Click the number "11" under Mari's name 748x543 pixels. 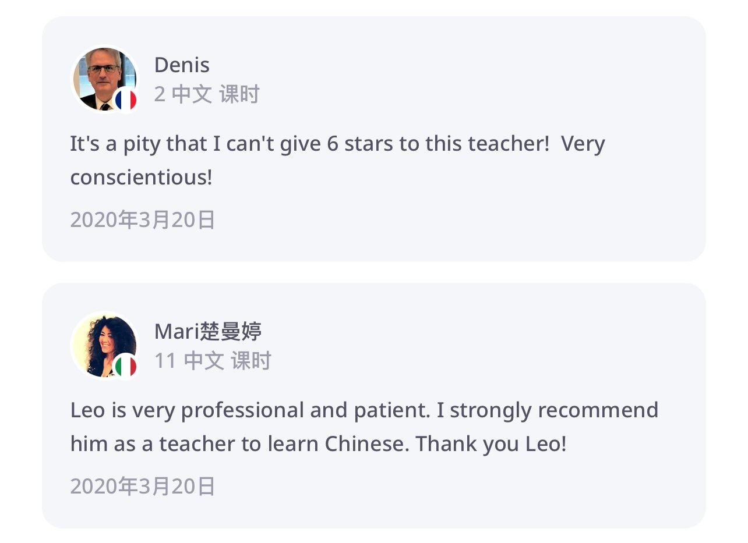click(165, 361)
